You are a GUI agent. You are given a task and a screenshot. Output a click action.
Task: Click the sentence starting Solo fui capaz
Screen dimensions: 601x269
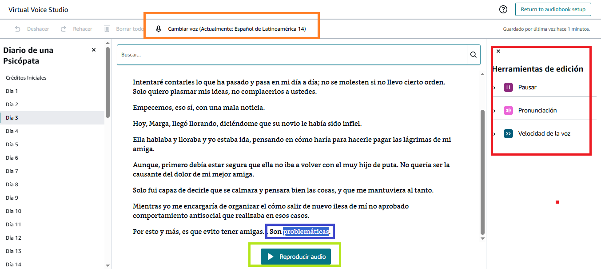283,191
